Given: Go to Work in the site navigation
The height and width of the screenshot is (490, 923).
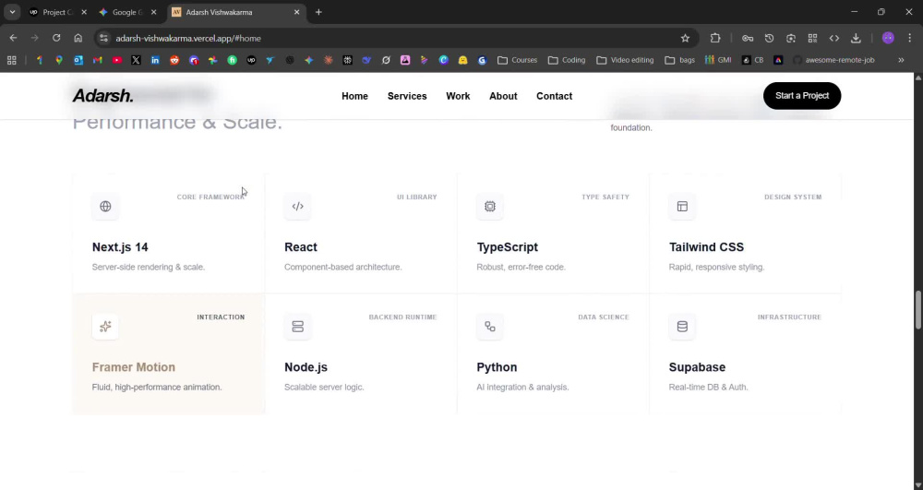Looking at the screenshot, I should point(458,97).
